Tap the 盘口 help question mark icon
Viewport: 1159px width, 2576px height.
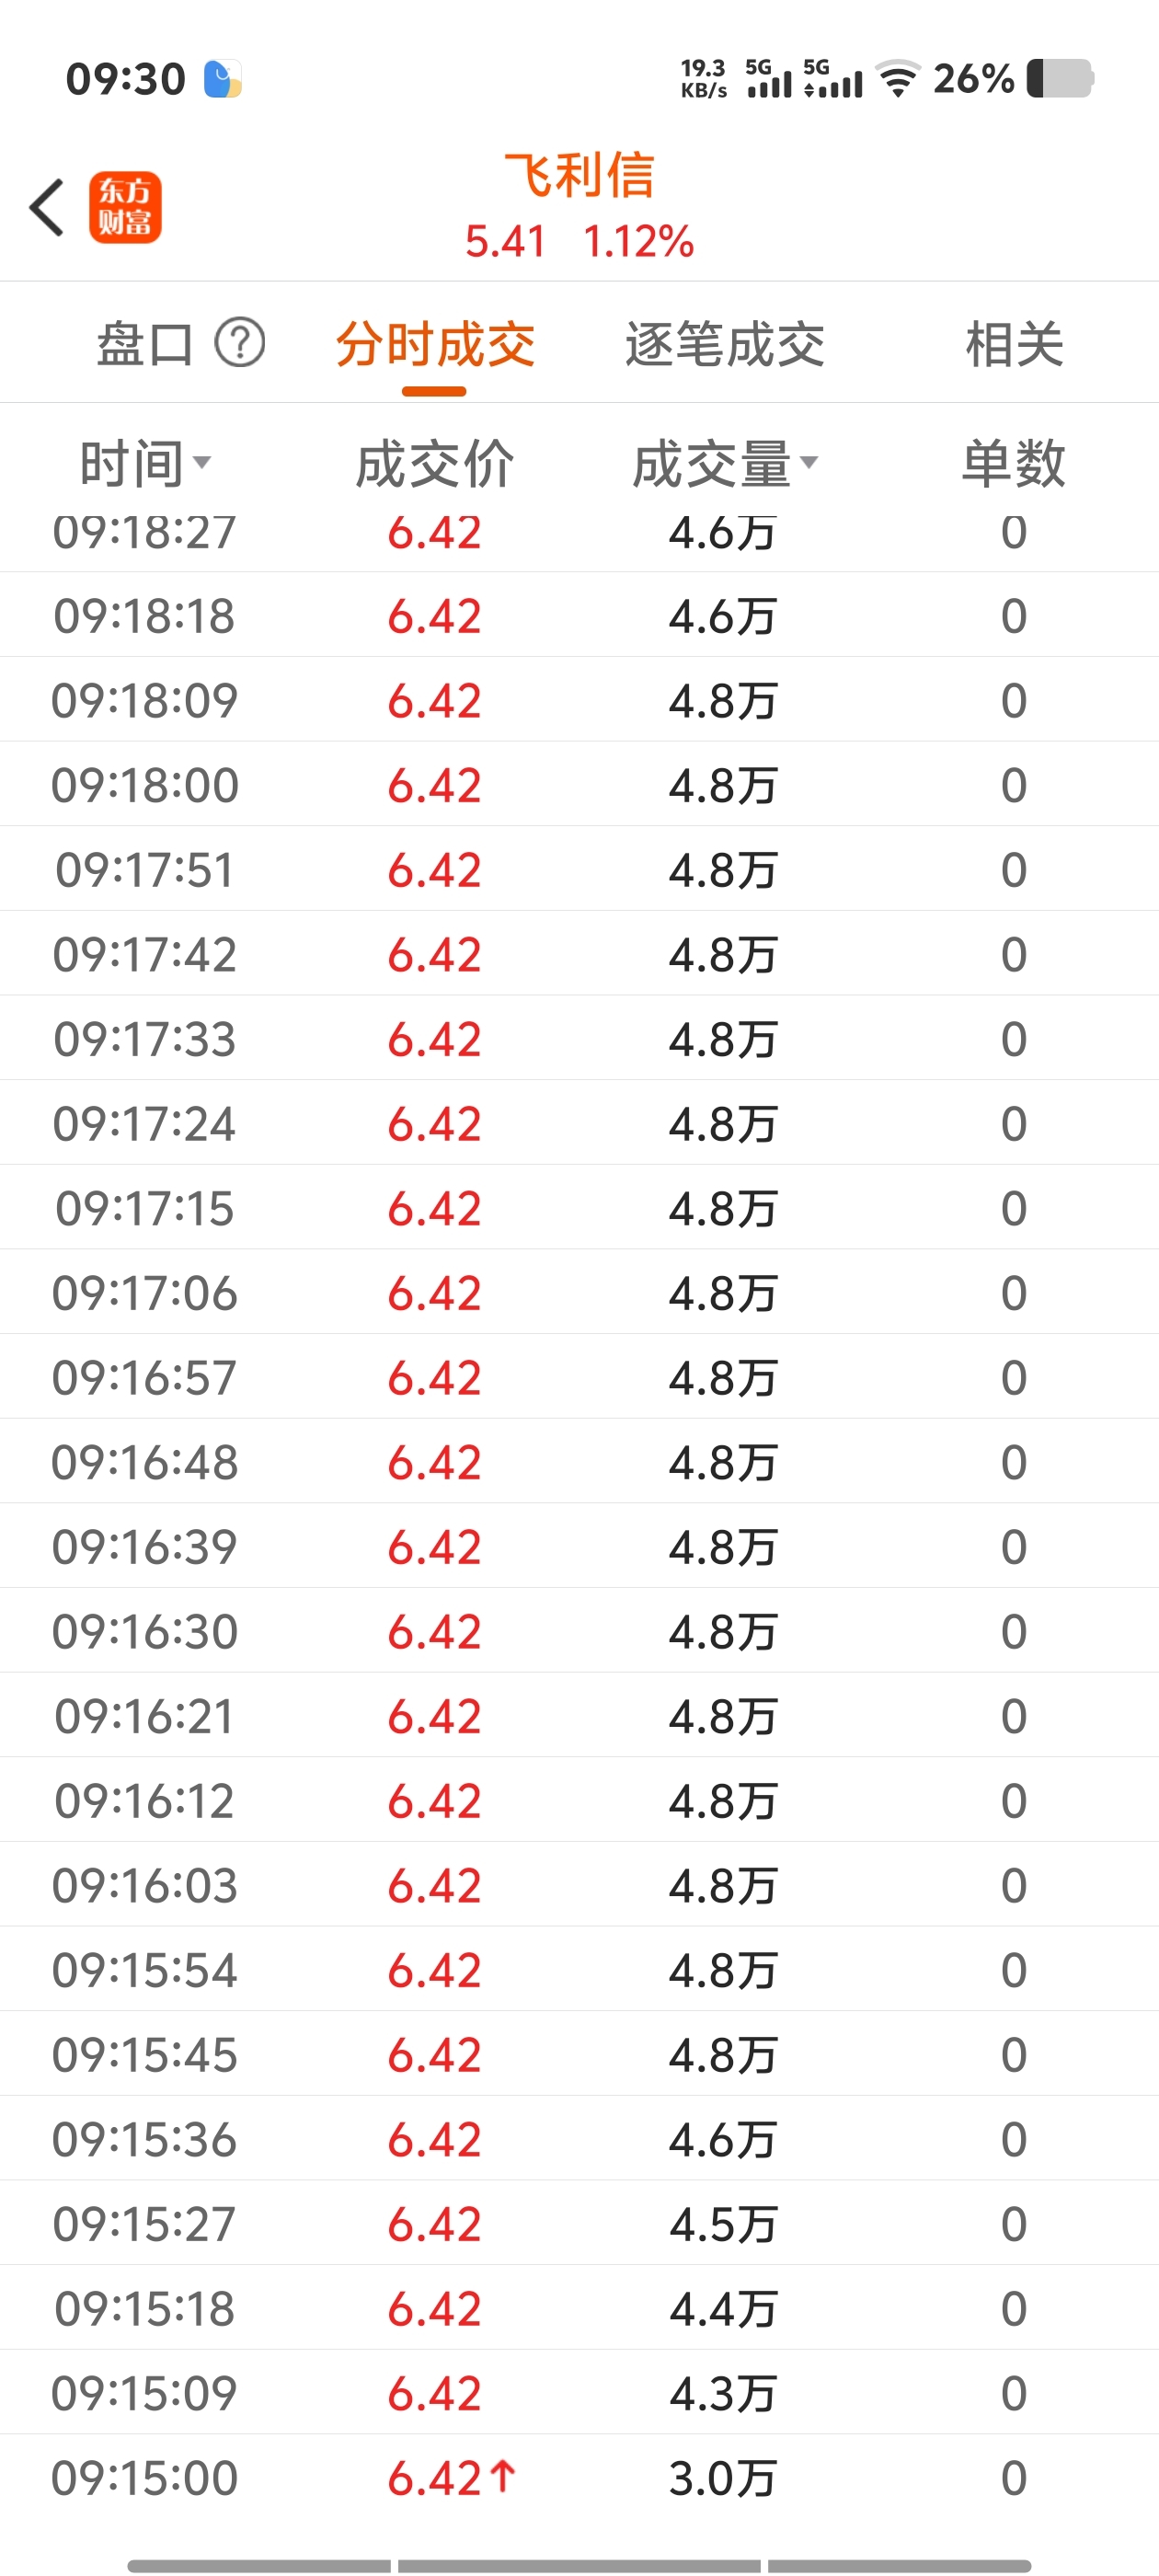click(x=240, y=343)
